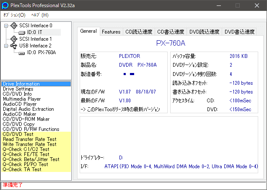Open the DVD書込速度 tab
This screenshot has width=267, height=190.
(x=239, y=32)
